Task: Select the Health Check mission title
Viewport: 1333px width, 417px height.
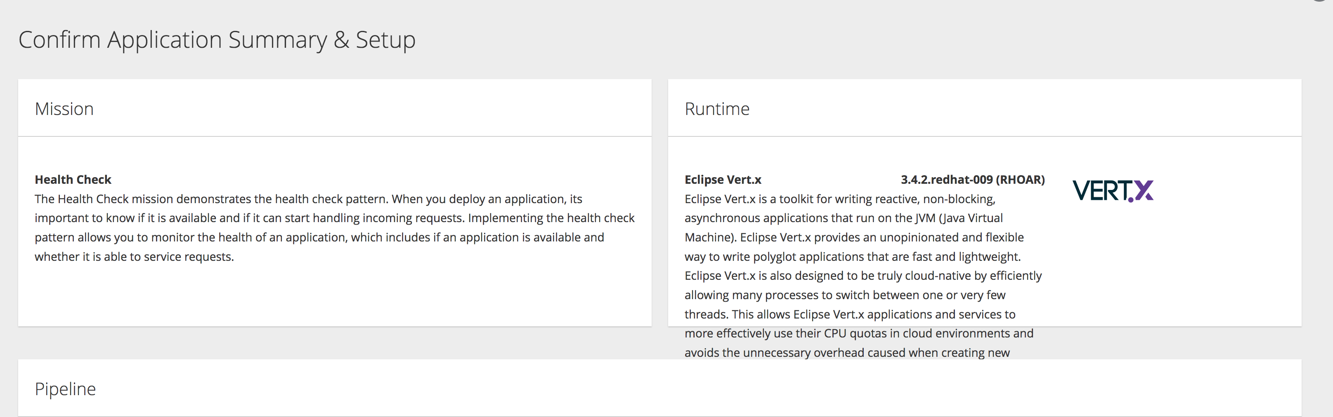Action: pyautogui.click(x=73, y=179)
